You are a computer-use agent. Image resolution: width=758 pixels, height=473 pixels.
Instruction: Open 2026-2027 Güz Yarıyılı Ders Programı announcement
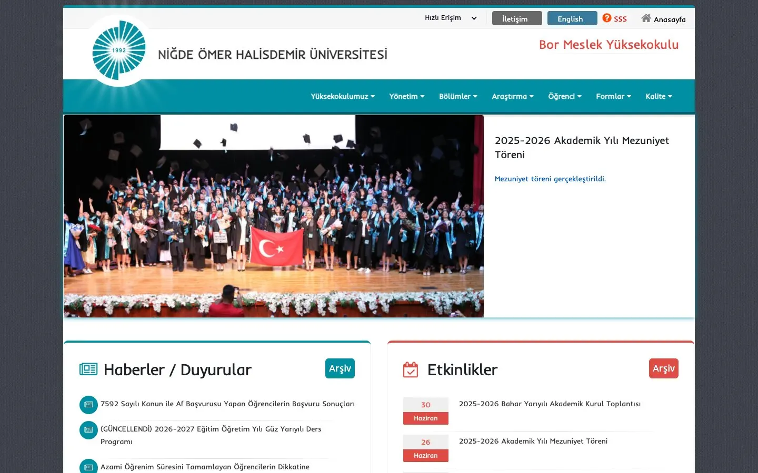(x=211, y=435)
